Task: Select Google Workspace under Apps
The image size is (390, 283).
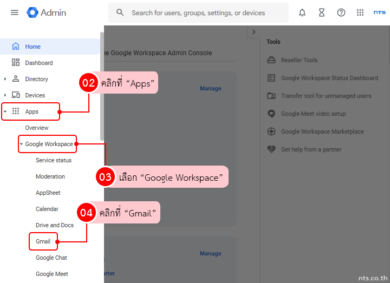Action: tap(49, 144)
